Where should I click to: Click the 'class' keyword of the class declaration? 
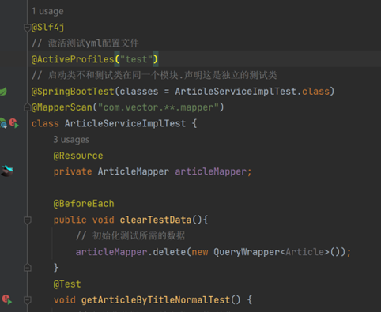pyautogui.click(x=45, y=123)
